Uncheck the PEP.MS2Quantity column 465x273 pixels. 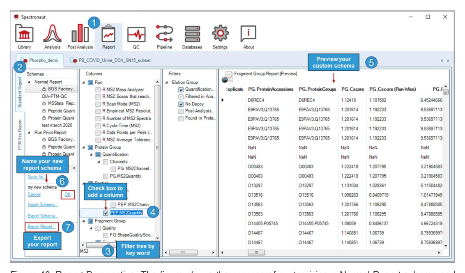point(106,213)
